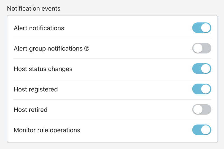Select the Host status changes label
The image size is (224, 149).
click(43, 69)
